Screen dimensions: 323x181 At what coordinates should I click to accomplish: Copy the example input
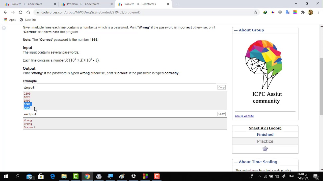click(x=222, y=87)
